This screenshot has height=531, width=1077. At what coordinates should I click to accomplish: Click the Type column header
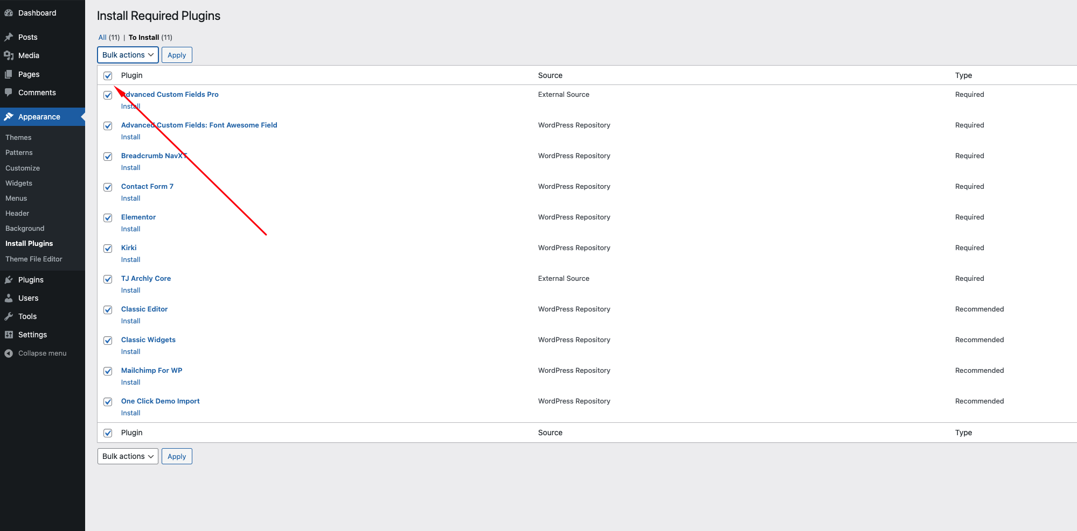click(963, 75)
